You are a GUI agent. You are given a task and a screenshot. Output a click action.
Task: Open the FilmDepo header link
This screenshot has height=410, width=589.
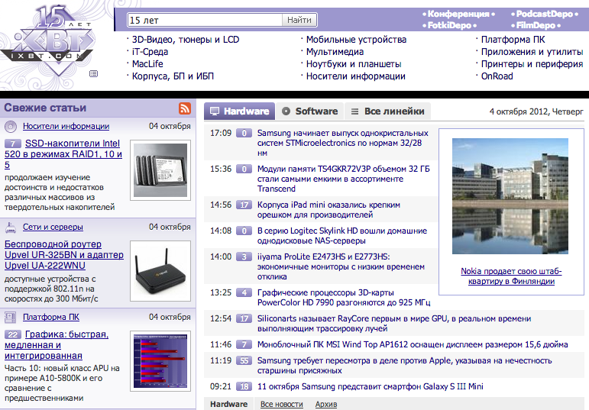tap(536, 25)
